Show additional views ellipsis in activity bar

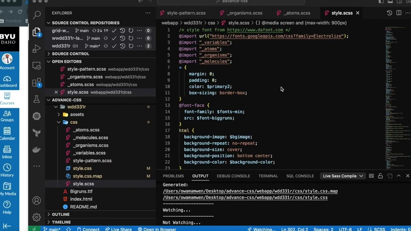tap(37, 166)
